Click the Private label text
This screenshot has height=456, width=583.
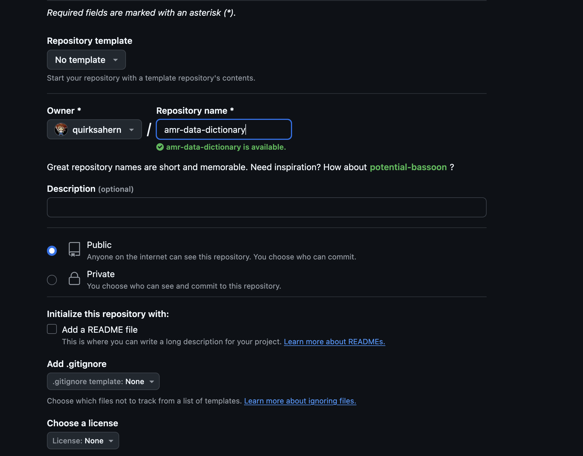101,274
